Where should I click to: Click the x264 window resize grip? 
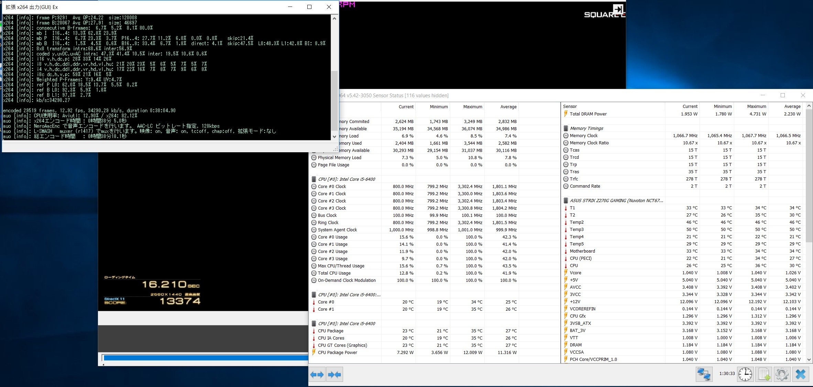coord(336,149)
